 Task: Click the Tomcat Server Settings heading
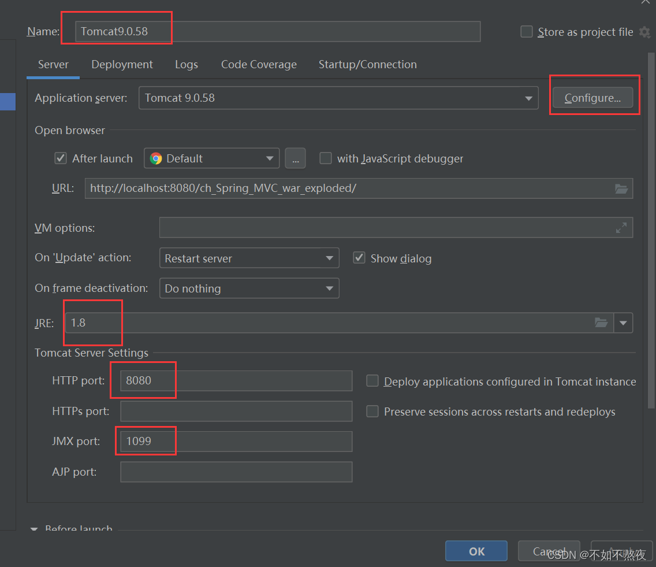pyautogui.click(x=92, y=353)
